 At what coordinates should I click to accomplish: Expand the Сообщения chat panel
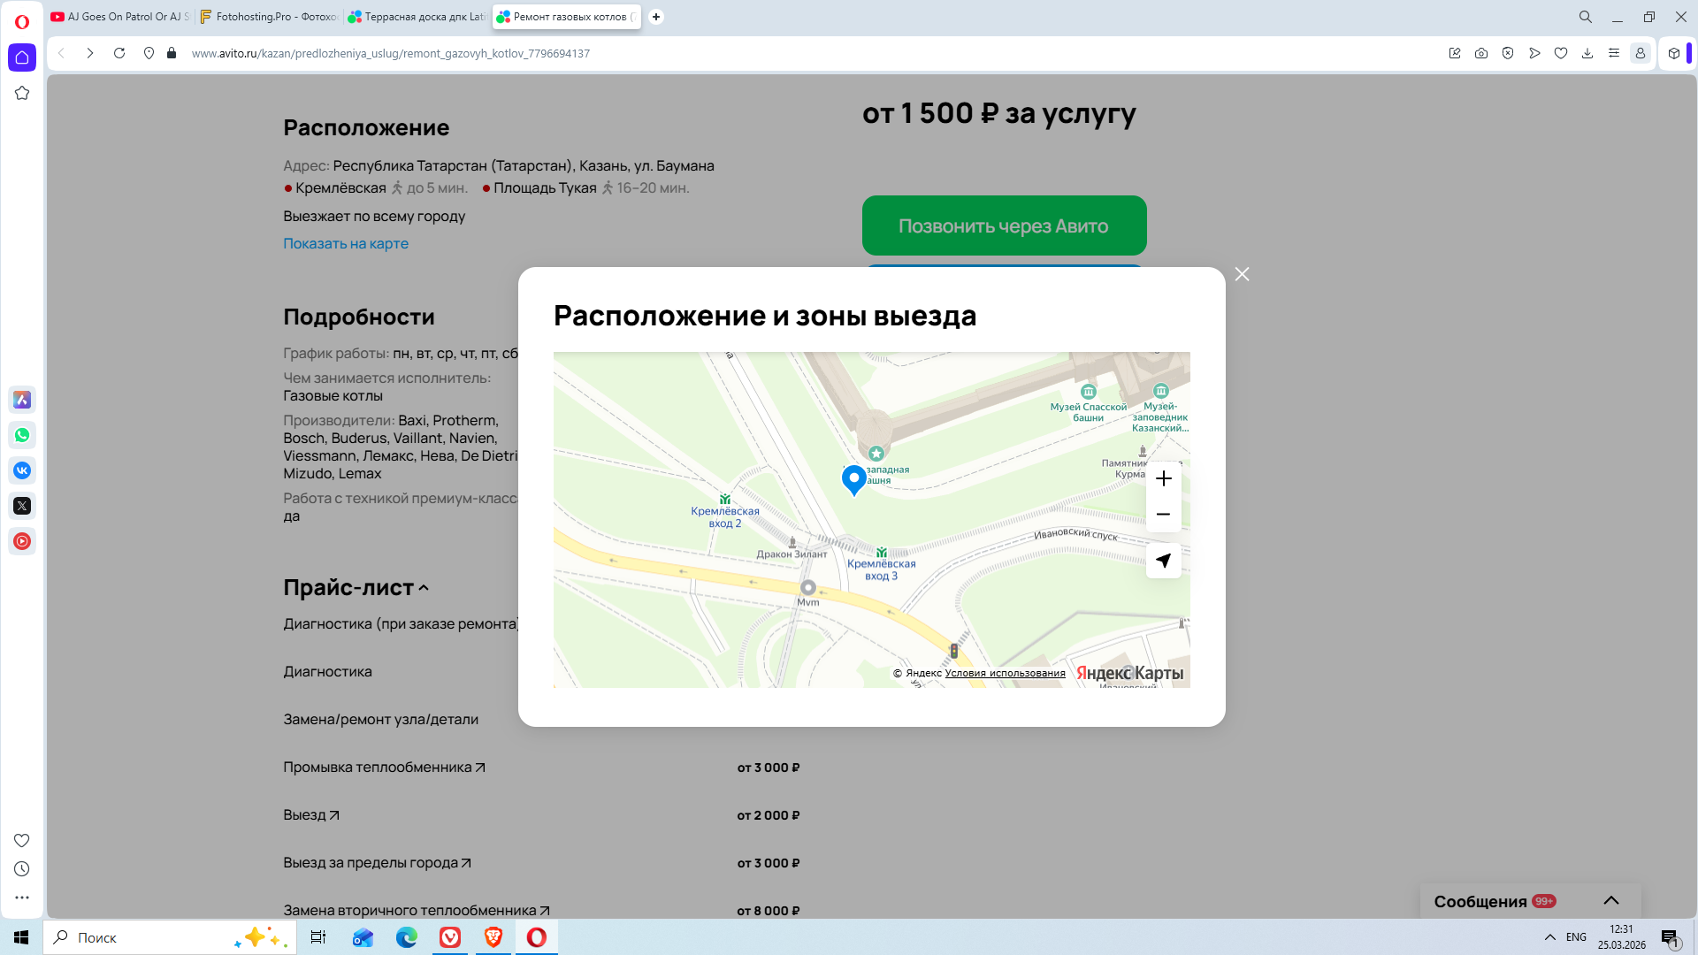[1610, 901]
